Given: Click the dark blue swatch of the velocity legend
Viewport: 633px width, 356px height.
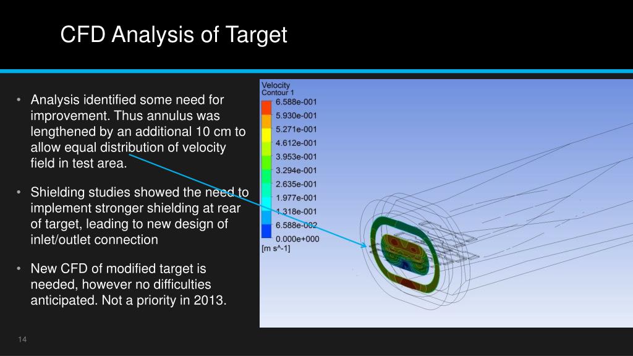Looking at the screenshot, I should click(x=266, y=231).
